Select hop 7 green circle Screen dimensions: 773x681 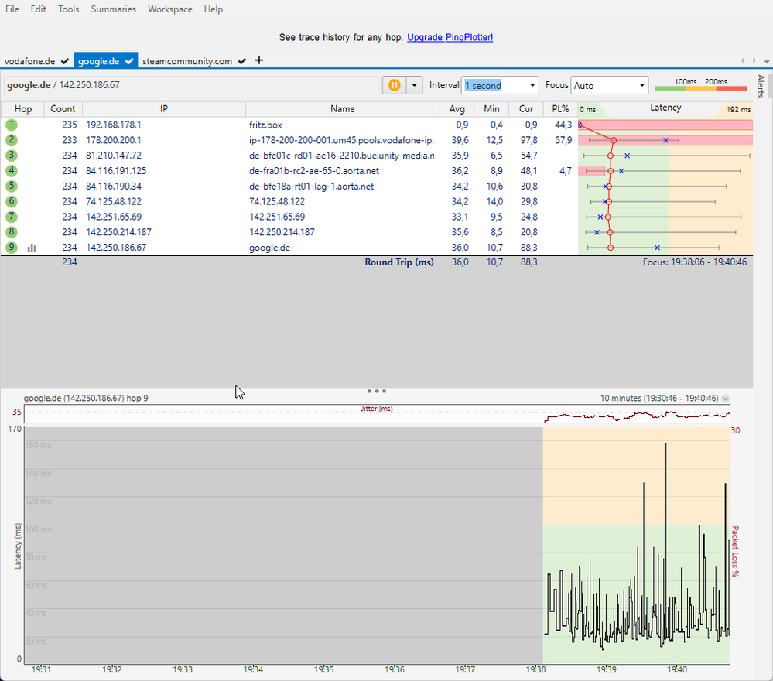tap(12, 217)
